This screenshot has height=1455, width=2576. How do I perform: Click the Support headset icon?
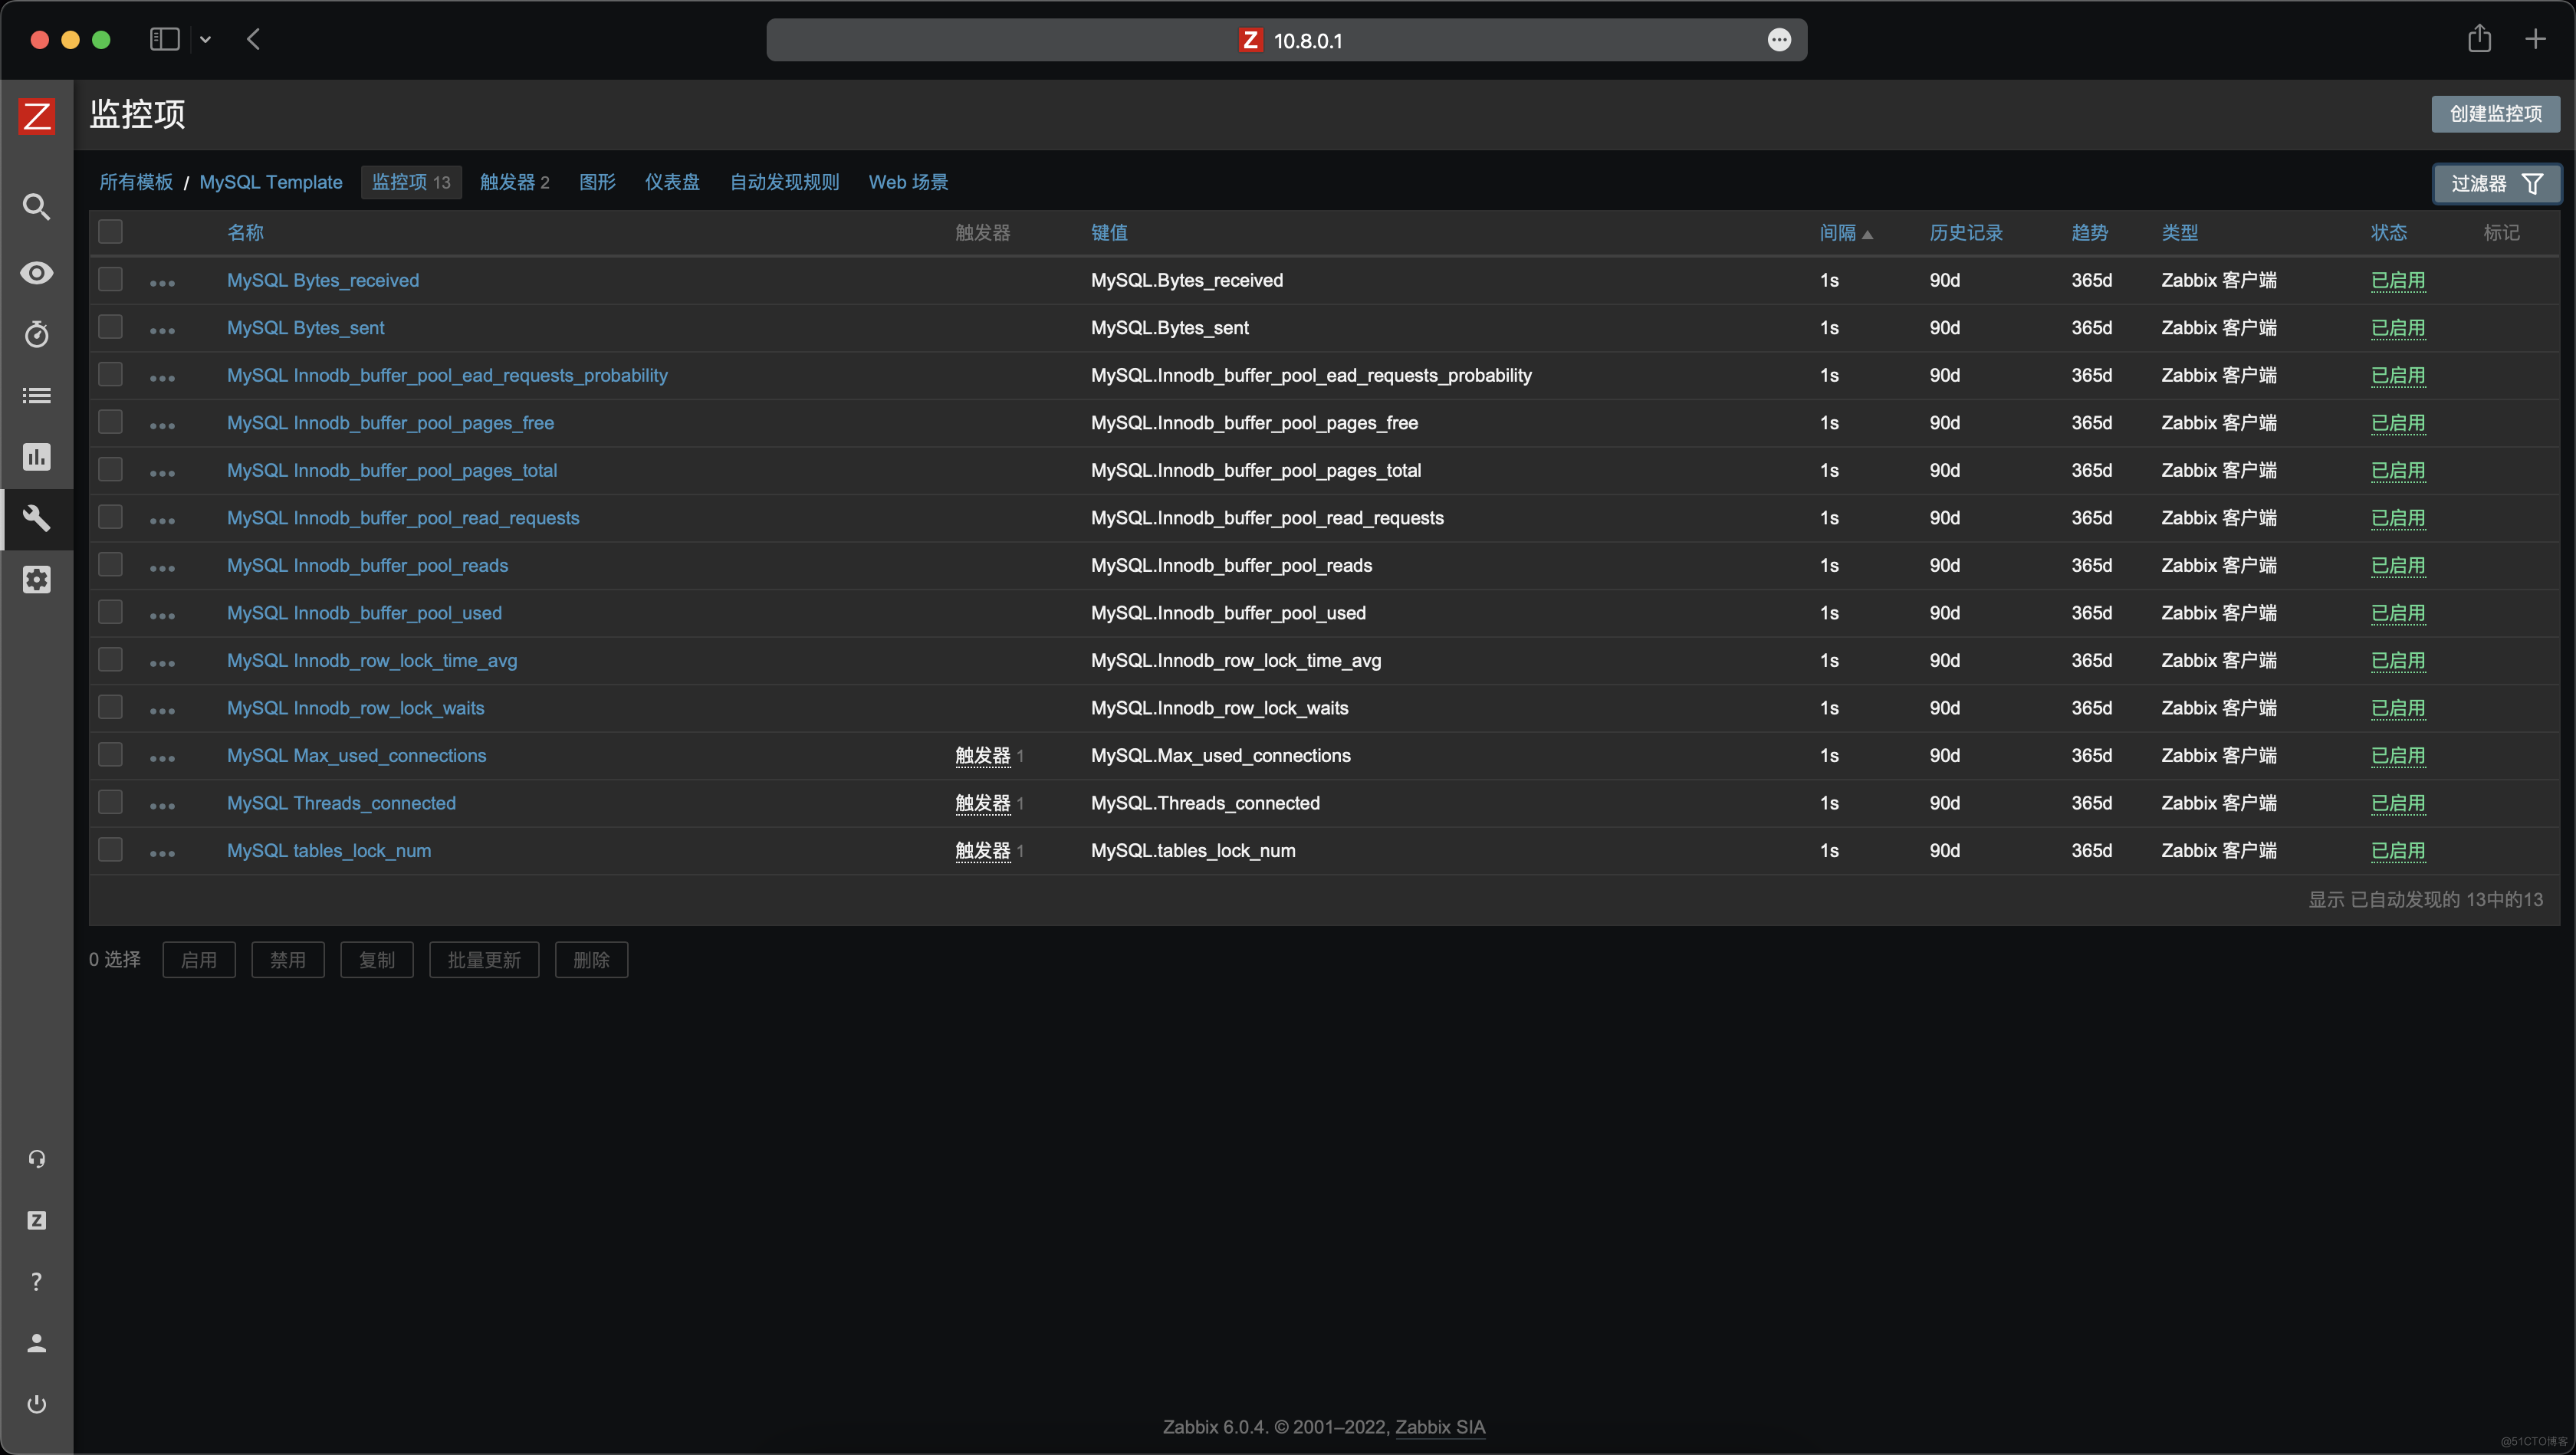(x=37, y=1159)
